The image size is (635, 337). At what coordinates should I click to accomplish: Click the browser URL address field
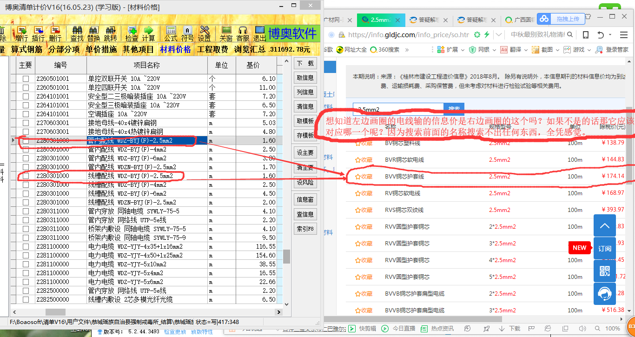click(x=408, y=35)
